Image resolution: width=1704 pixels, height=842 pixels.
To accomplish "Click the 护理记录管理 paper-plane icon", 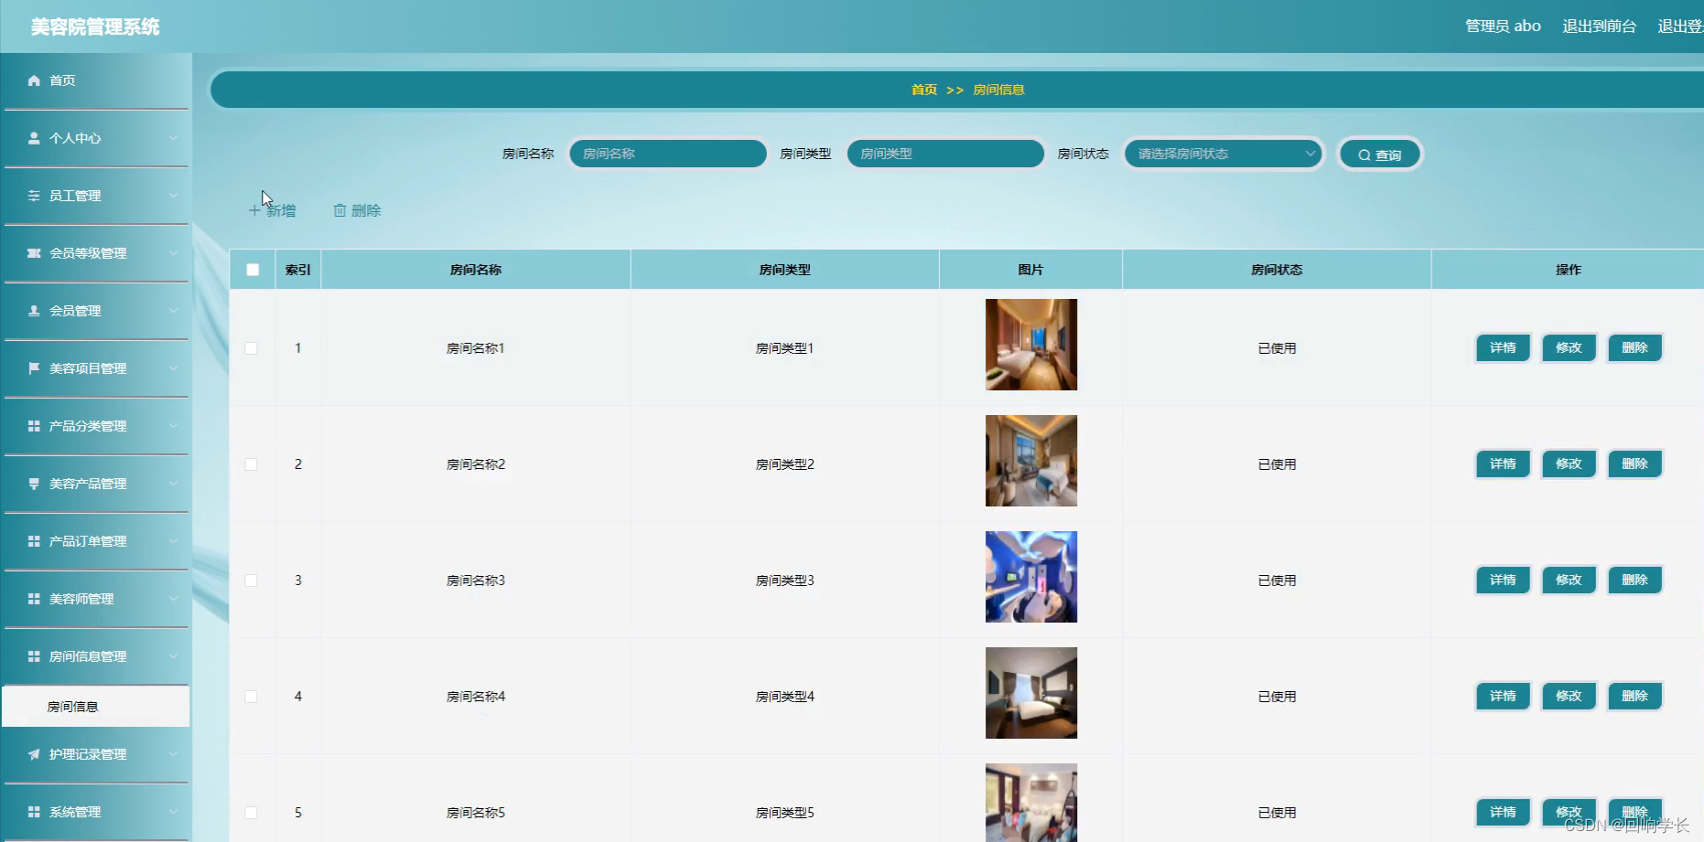I will click(x=33, y=754).
